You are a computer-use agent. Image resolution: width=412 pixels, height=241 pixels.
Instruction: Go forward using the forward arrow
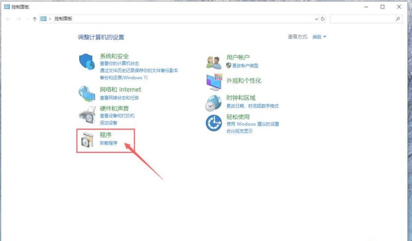point(18,19)
